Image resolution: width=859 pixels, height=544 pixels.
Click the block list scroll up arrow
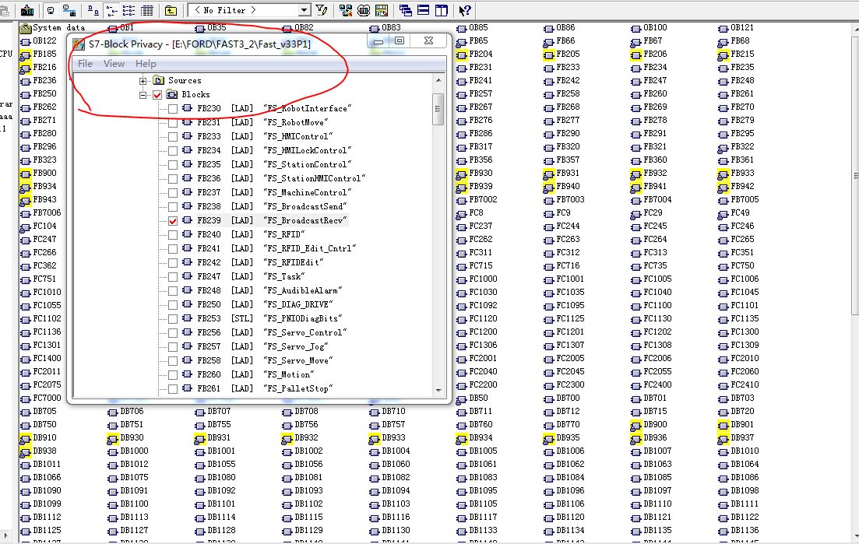pos(438,80)
